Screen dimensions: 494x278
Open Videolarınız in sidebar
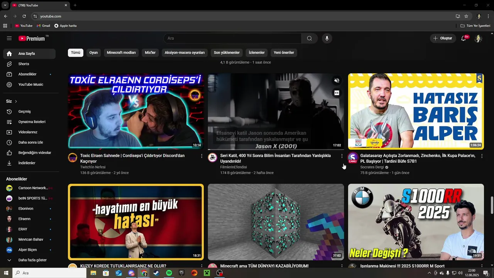(29, 132)
